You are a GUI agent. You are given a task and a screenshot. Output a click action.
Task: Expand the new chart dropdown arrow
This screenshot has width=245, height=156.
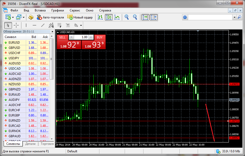[x=13, y=17]
